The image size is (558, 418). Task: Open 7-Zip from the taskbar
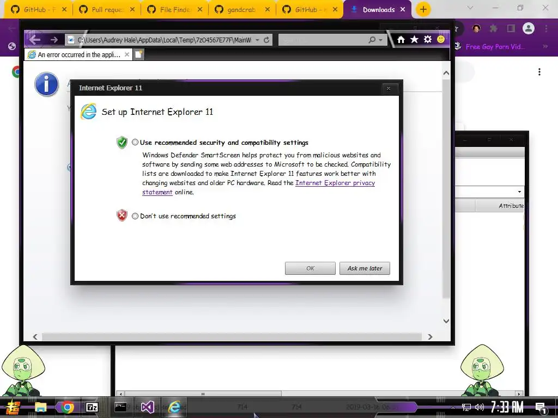92,407
